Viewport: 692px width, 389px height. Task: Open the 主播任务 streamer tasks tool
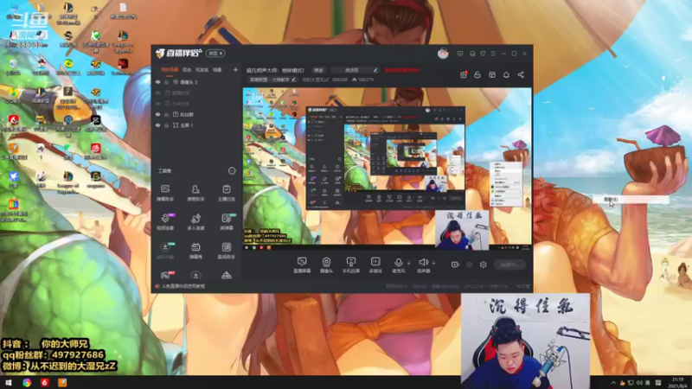[x=227, y=193]
